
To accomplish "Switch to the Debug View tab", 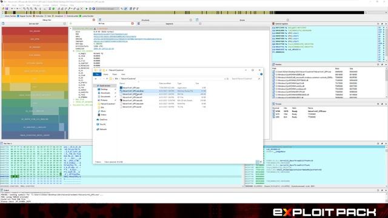I will [x=47, y=20].
